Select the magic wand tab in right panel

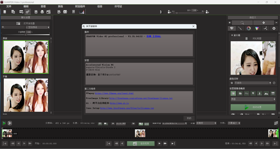click(x=240, y=28)
